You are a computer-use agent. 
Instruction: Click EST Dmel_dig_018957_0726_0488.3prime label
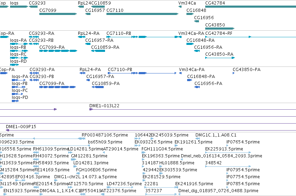point(218,191)
